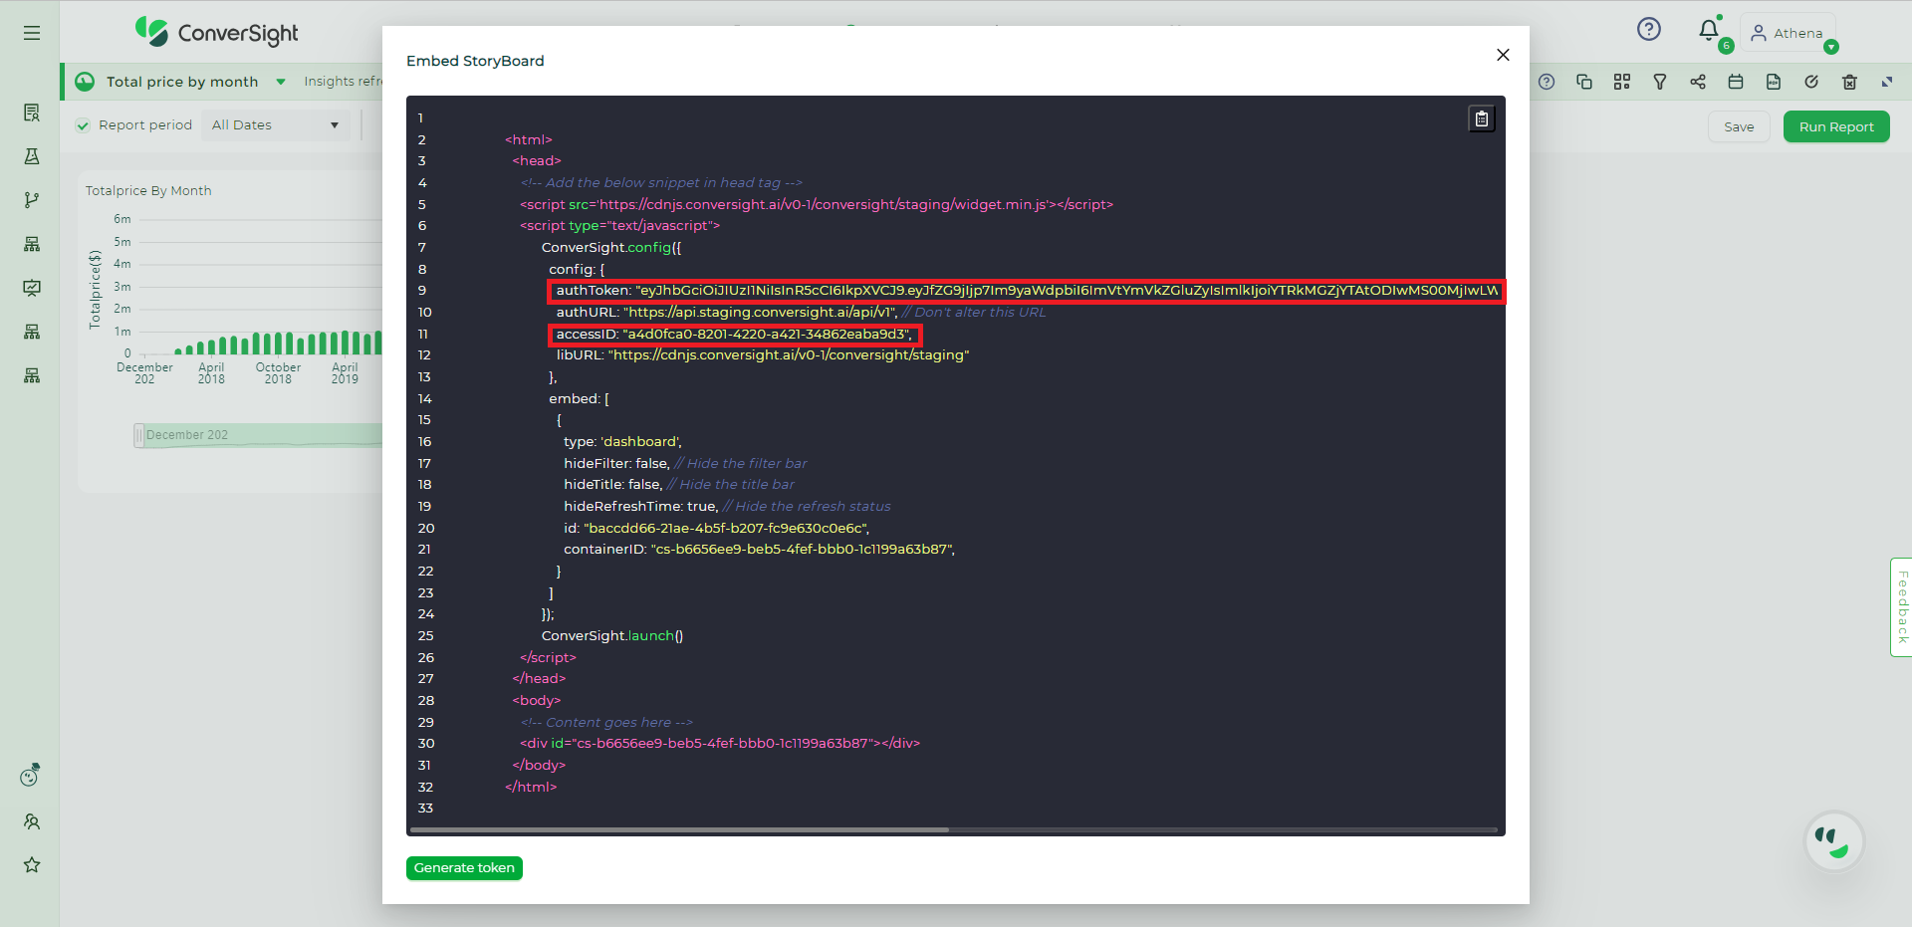This screenshot has height=927, width=1912.
Task: Click the type: 'dashboard' line
Action: pos(622,442)
